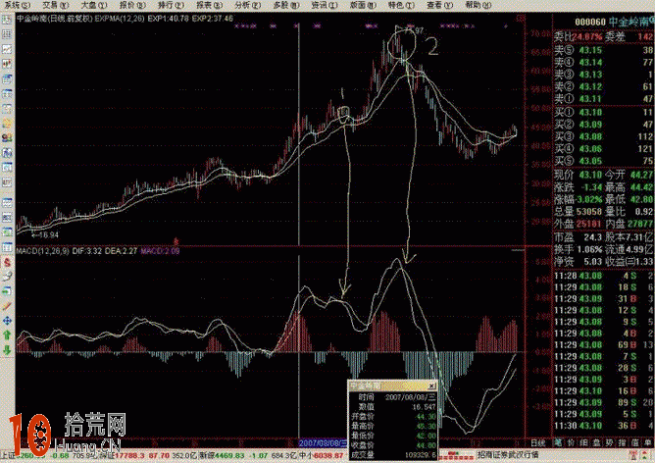
Task: Click the MACD(12,26,9) indicator label
Action: [43, 251]
